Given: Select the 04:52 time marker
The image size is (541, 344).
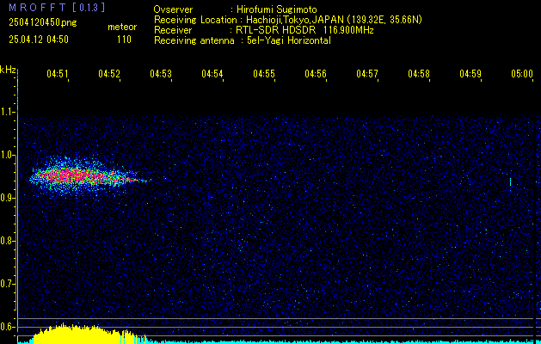Looking at the screenshot, I should (109, 74).
